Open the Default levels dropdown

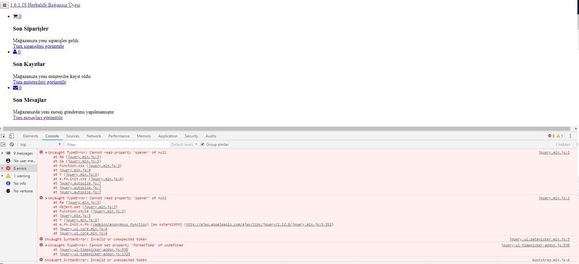pos(184,145)
